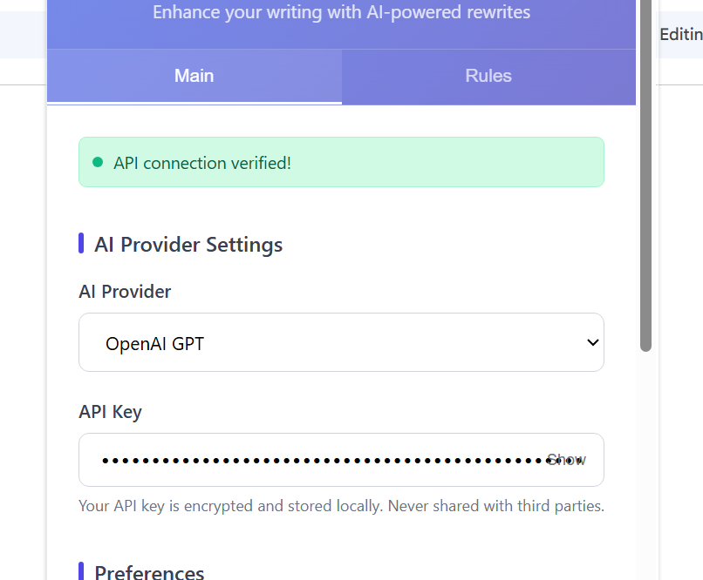Switch to the Main tab

point(194,76)
